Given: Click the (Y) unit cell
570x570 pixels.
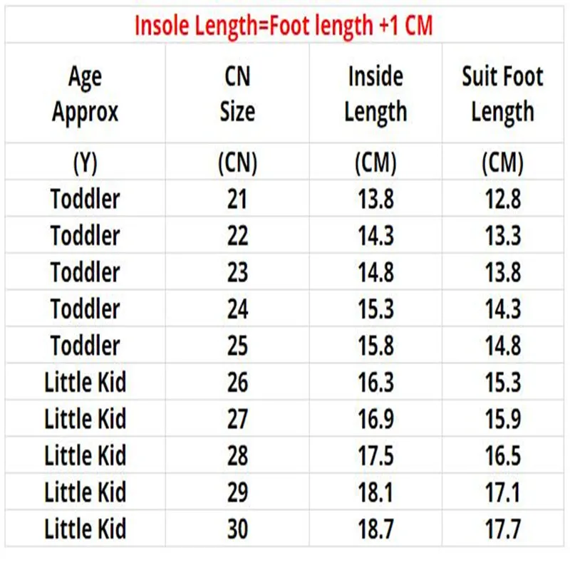Looking at the screenshot, I should pyautogui.click(x=85, y=164).
